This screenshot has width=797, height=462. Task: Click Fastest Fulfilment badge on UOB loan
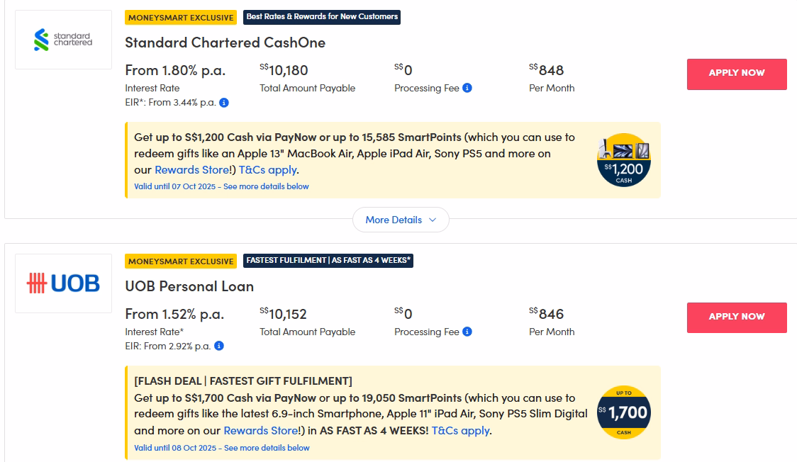click(x=328, y=261)
